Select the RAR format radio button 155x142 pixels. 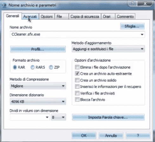point(15,67)
